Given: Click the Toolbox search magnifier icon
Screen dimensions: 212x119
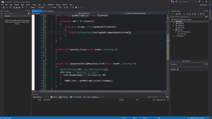Looking at the screenshot, I should coord(28,14).
